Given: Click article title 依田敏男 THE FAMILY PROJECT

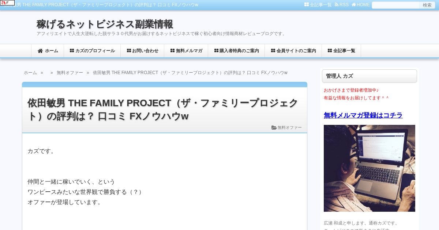Looking at the screenshot, I should coord(163,110).
